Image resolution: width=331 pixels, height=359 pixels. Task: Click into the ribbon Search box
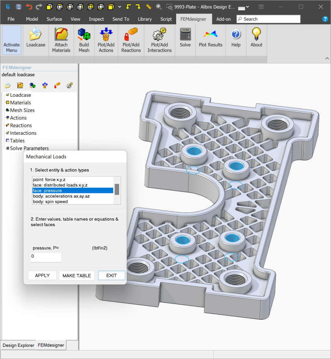[268, 19]
